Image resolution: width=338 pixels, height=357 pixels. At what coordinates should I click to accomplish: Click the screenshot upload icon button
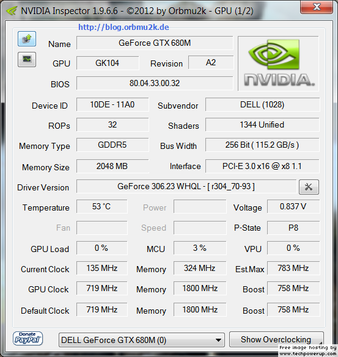coord(27,39)
